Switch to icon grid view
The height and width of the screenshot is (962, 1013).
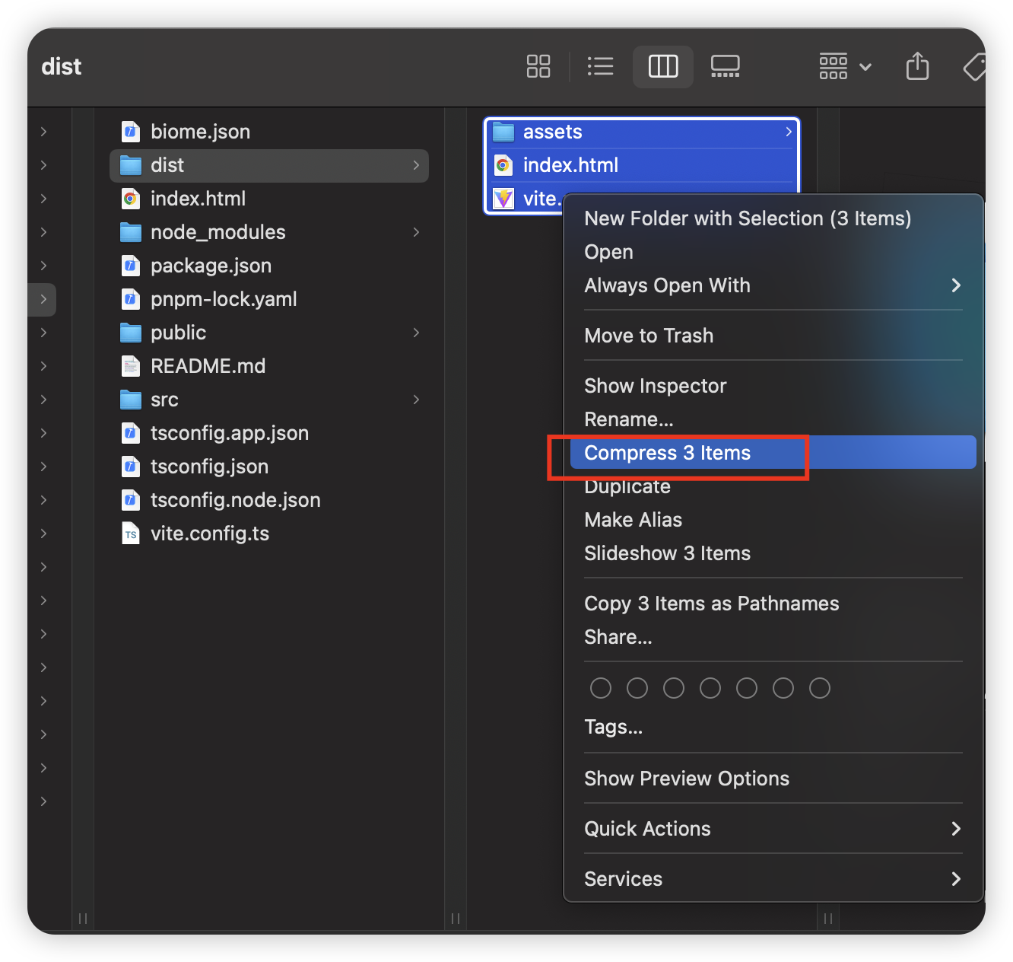pyautogui.click(x=538, y=66)
